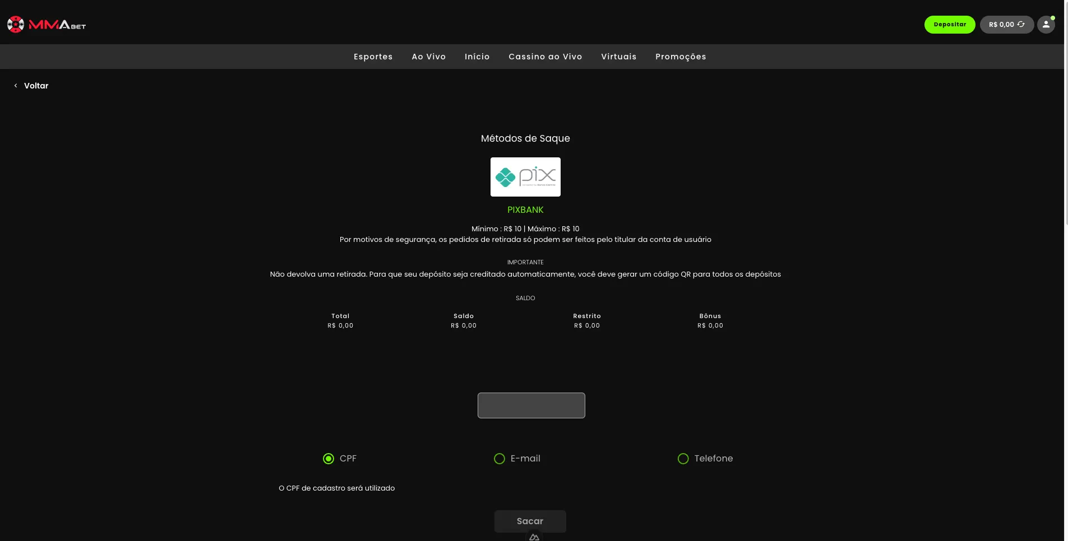Select the CPF radio option
The width and height of the screenshot is (1068, 541).
pyautogui.click(x=329, y=459)
